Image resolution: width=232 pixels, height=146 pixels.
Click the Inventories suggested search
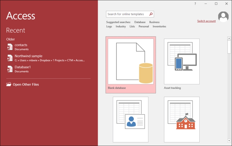click(x=159, y=26)
